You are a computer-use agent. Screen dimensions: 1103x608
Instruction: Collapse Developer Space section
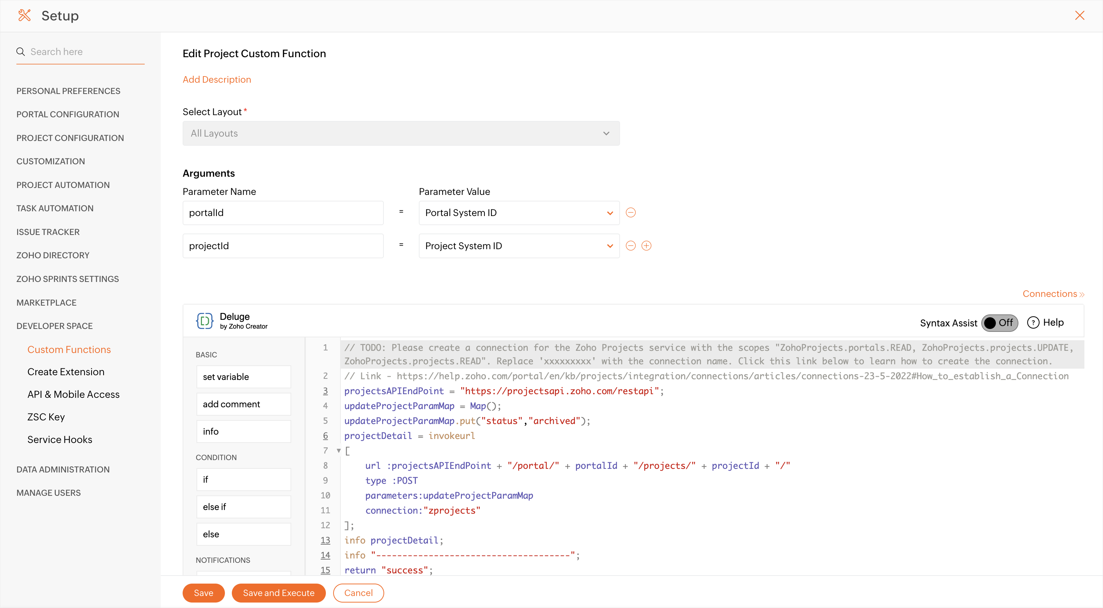[54, 326]
